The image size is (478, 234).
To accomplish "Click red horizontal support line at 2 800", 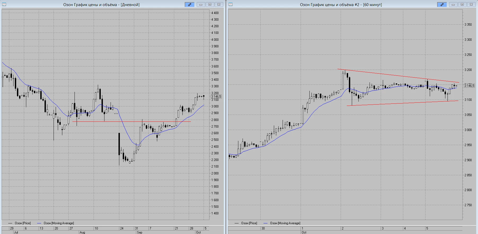I will pyautogui.click(x=131, y=121).
